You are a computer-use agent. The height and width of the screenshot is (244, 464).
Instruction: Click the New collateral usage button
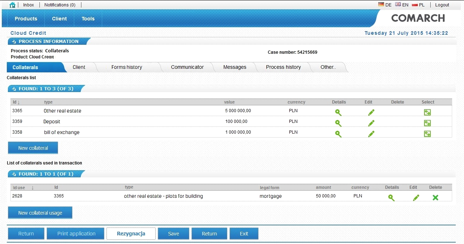[40, 213]
